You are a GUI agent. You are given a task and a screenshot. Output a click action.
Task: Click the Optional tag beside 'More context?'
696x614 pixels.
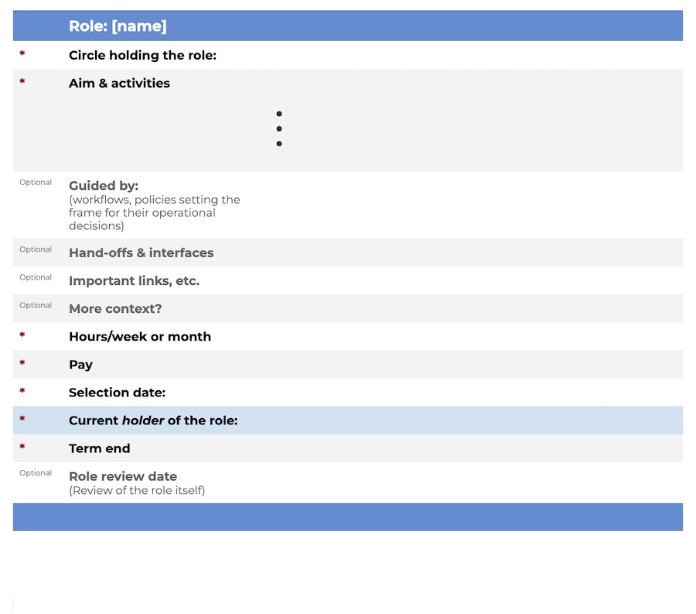pos(36,305)
